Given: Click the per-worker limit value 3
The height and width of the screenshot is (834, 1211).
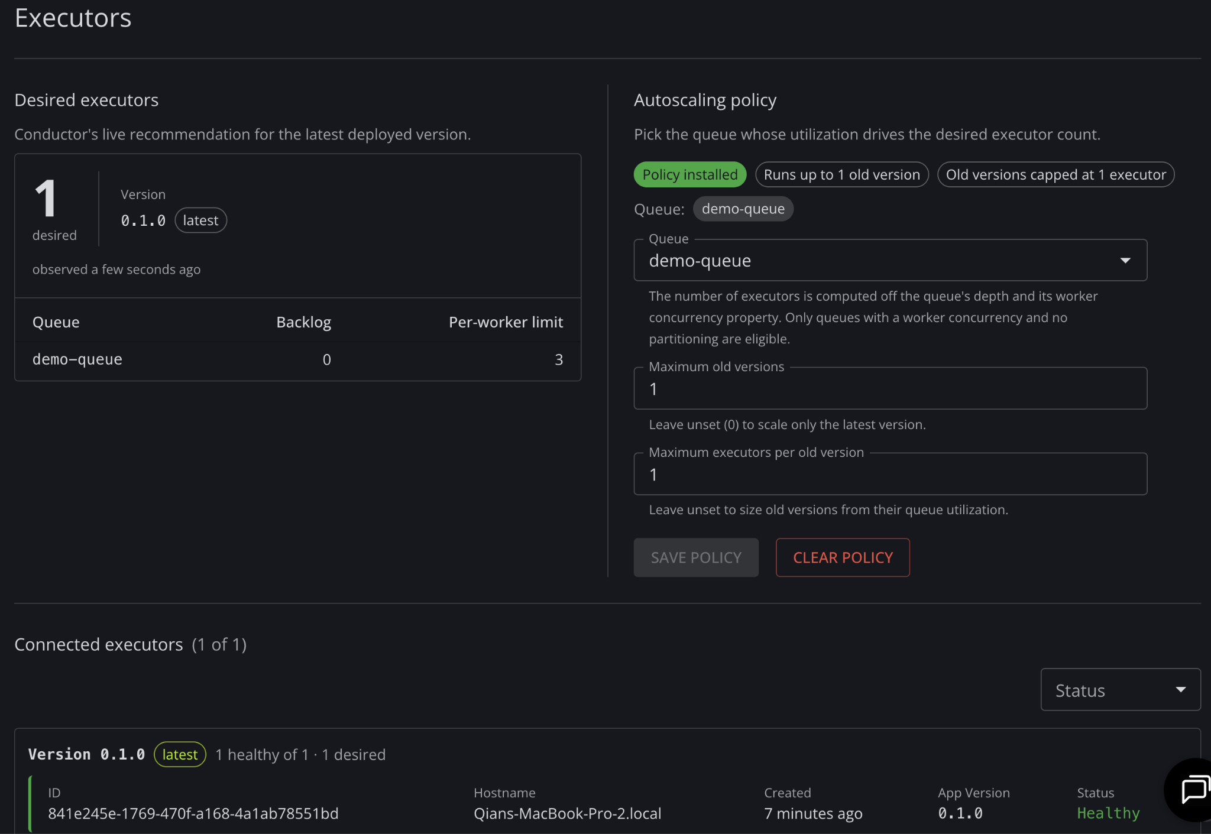Looking at the screenshot, I should (x=559, y=359).
